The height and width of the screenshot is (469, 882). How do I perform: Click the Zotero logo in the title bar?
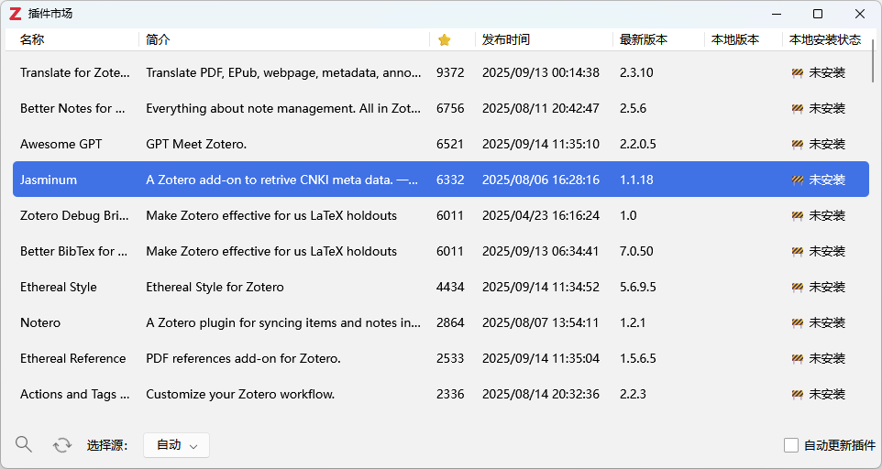(x=16, y=14)
